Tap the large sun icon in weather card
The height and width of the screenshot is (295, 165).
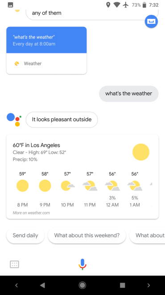pos(141,152)
